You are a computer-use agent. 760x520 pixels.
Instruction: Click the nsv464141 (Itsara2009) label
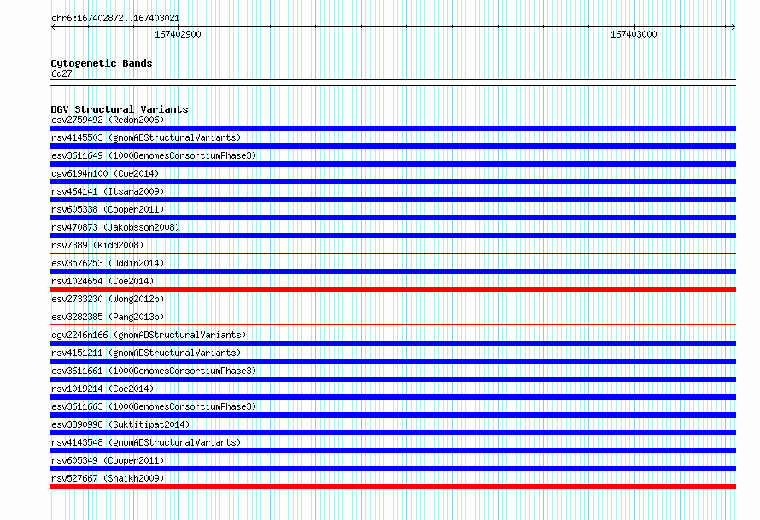108,191
